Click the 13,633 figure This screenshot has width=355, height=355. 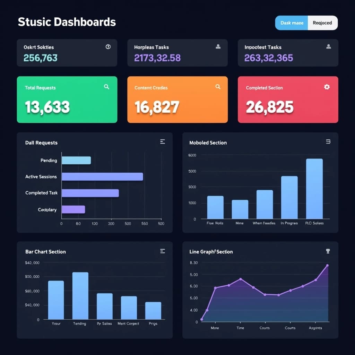47,107
